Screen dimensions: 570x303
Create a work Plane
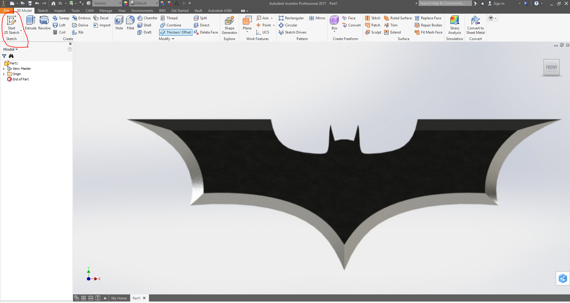point(247,23)
